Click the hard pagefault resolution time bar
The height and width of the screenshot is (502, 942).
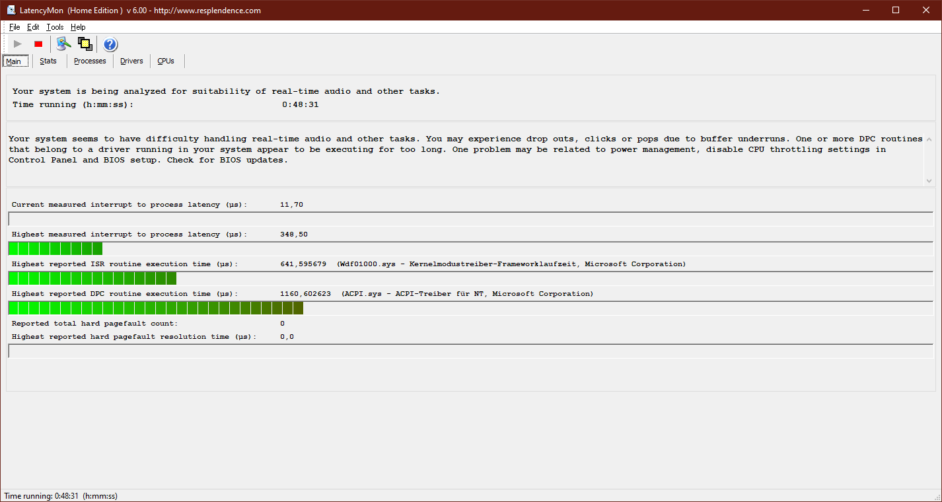470,351
